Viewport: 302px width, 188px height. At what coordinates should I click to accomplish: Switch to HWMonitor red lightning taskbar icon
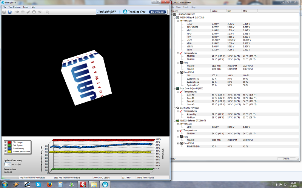click(83, 185)
